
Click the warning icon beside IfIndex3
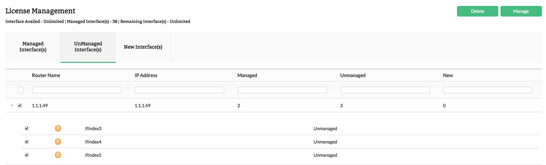58,128
